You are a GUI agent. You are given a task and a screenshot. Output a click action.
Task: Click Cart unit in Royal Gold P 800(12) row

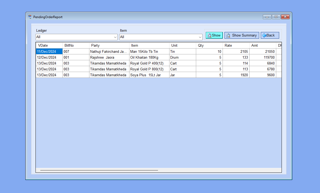(x=183, y=69)
